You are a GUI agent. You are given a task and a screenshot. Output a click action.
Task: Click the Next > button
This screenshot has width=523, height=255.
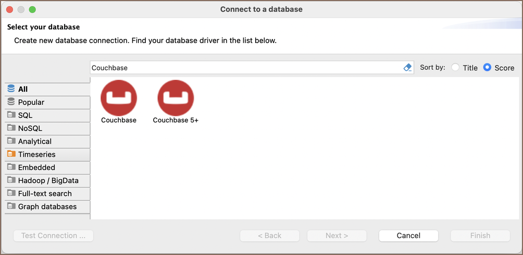(x=337, y=236)
